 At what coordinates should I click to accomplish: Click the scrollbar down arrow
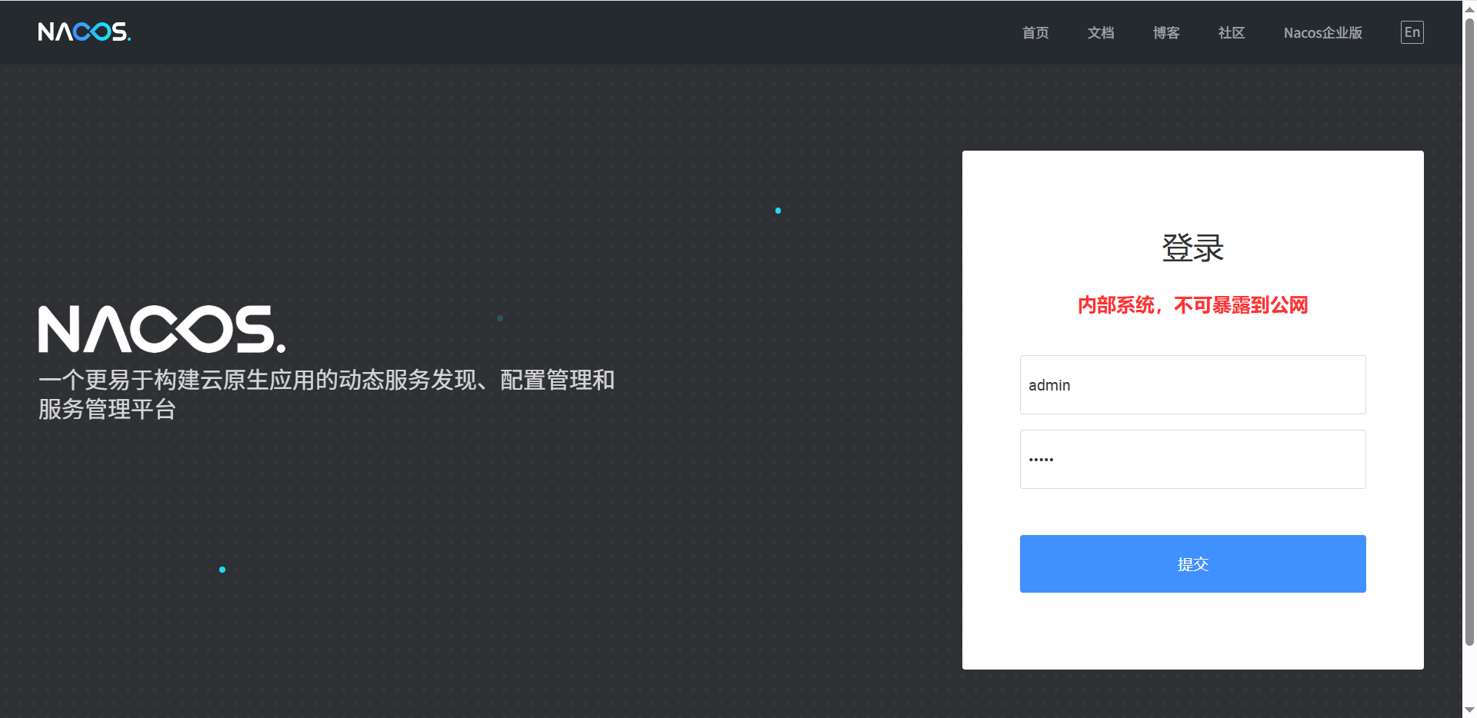coord(1469,710)
